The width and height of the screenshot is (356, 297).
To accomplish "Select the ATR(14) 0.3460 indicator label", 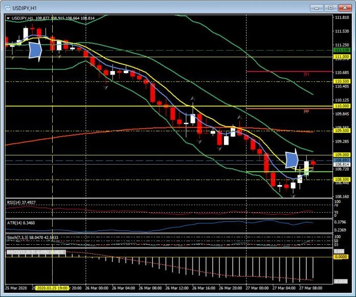I will [x=21, y=223].
